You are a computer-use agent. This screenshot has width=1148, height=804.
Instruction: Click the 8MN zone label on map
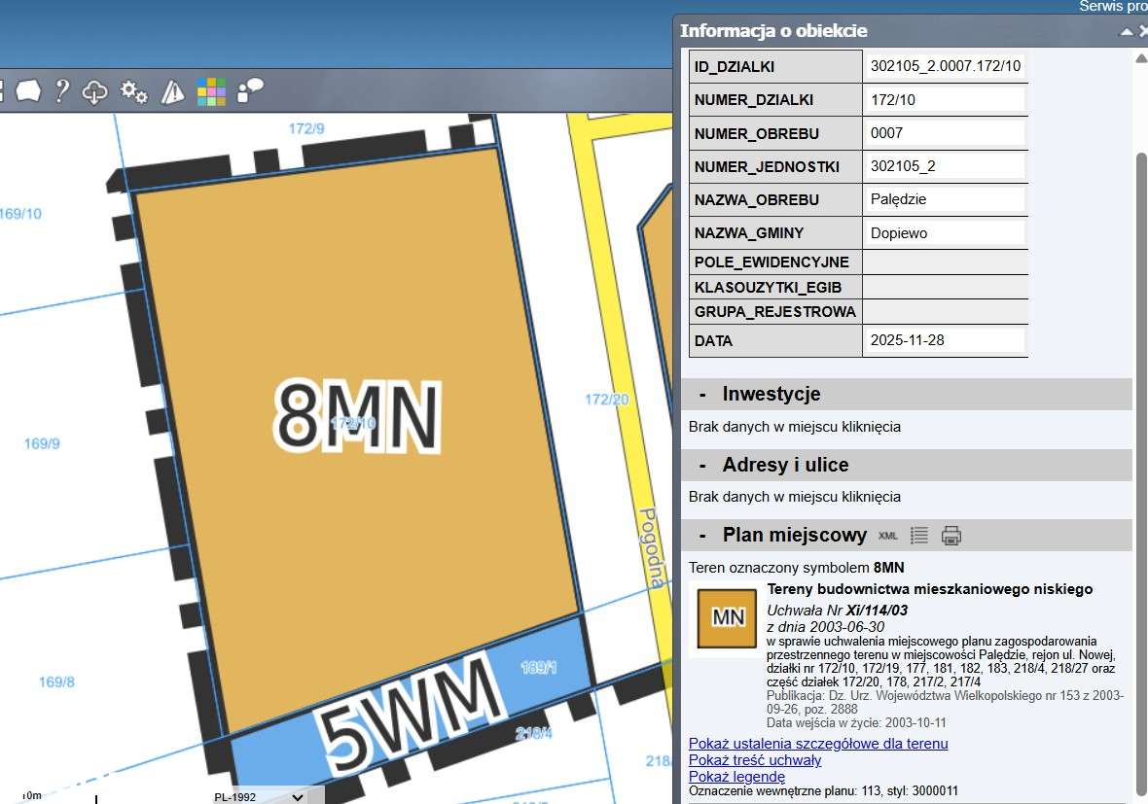click(x=356, y=415)
